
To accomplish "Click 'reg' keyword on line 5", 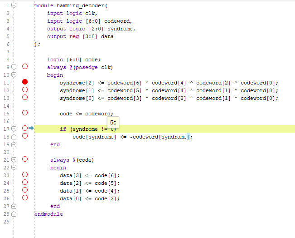I will (74, 37).
